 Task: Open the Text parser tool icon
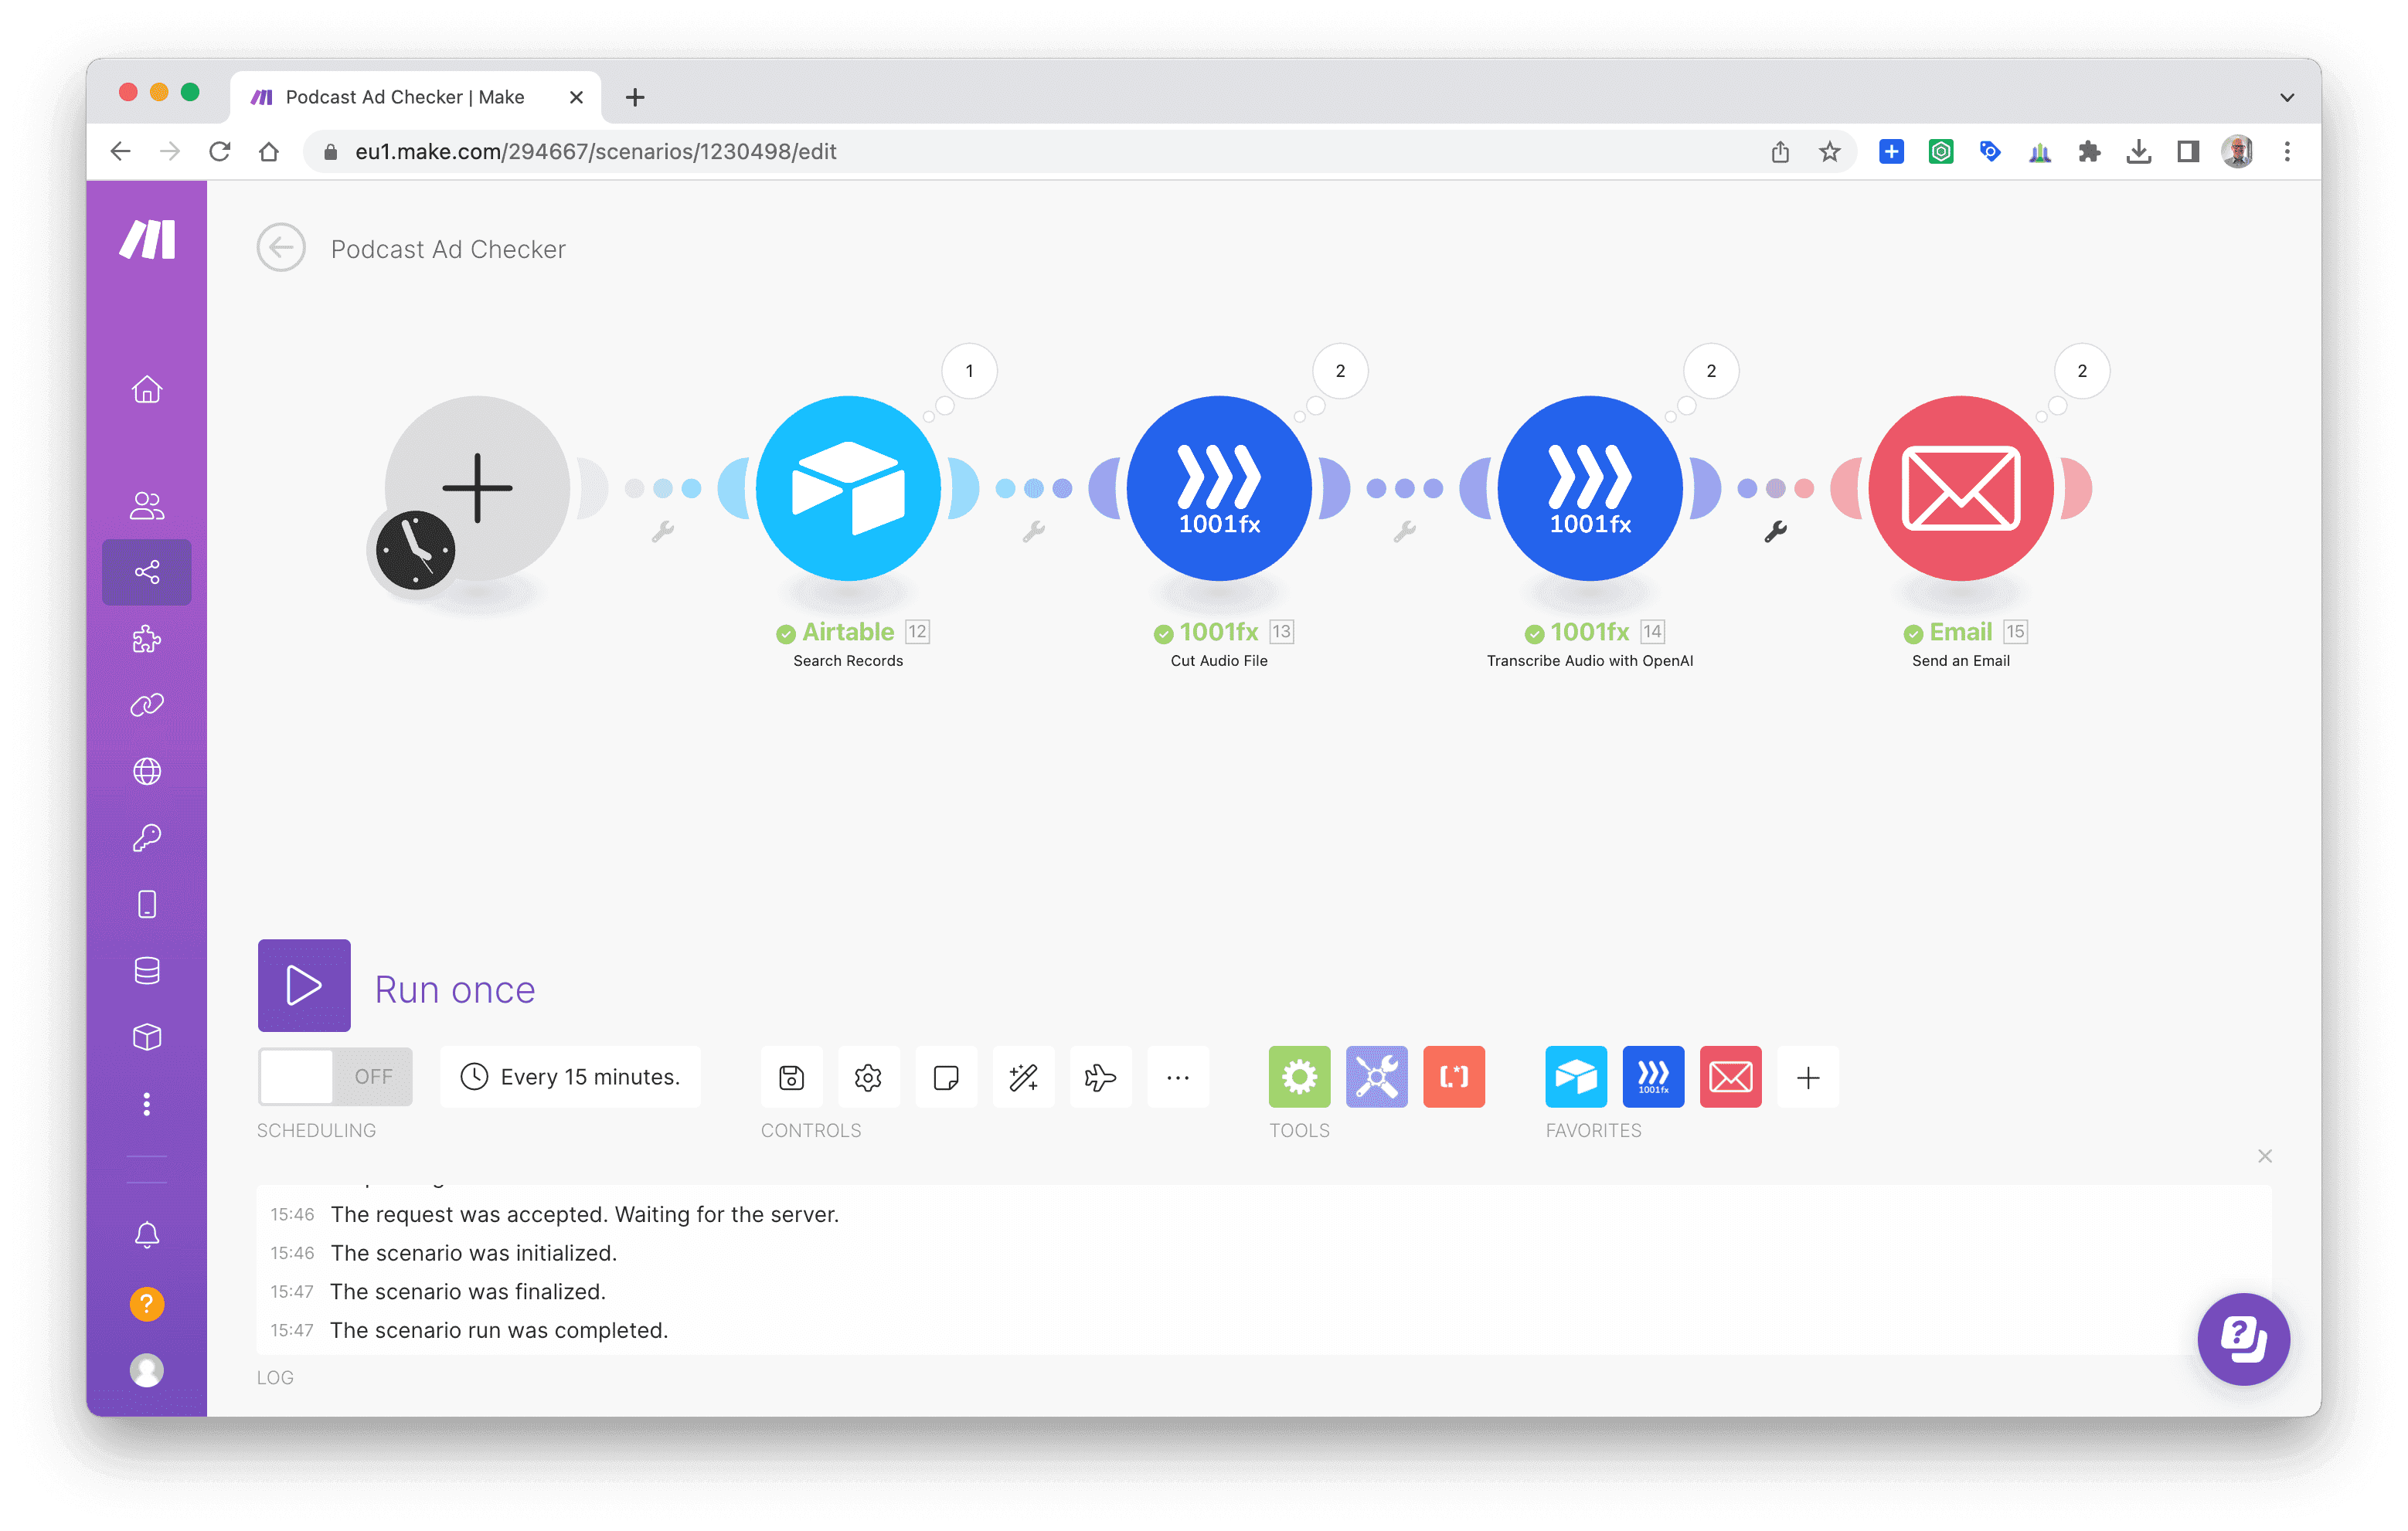pyautogui.click(x=1454, y=1078)
